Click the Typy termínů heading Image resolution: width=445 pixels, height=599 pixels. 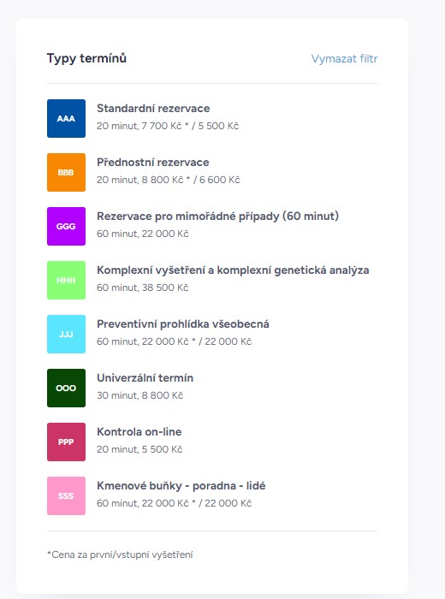[x=86, y=58]
